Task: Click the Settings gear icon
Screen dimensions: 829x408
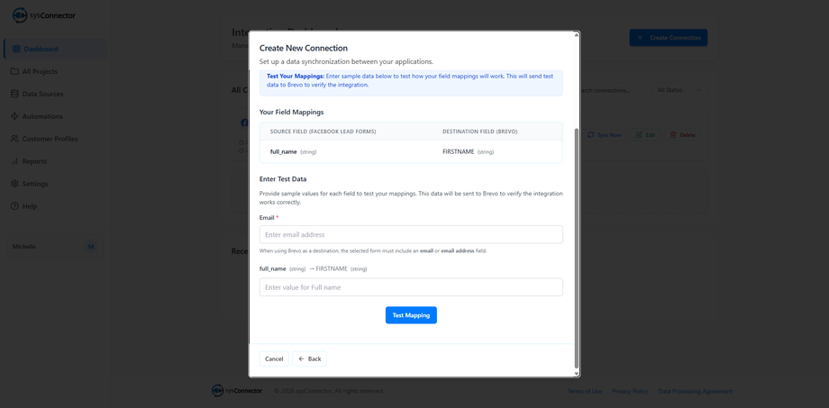Action: (x=14, y=184)
